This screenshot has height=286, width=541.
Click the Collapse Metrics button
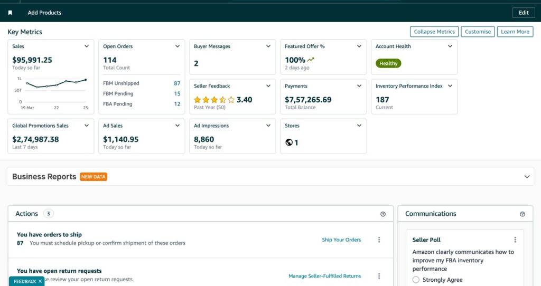coord(434,32)
